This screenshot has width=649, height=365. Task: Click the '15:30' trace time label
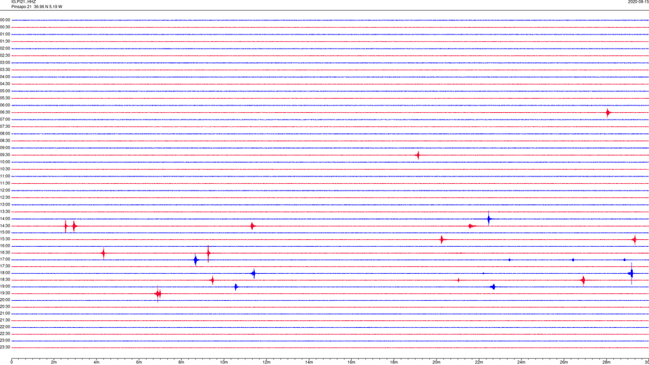5,239
